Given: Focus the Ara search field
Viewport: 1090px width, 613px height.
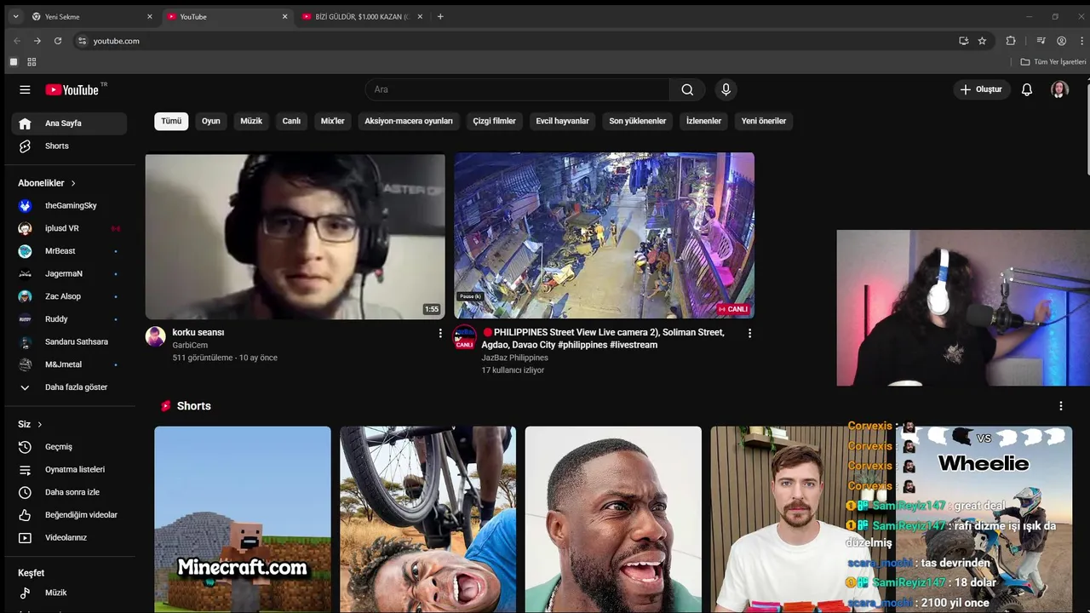Looking at the screenshot, I should pyautogui.click(x=518, y=89).
